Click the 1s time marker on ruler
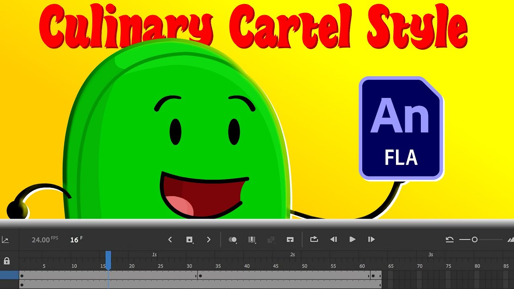The height and width of the screenshot is (289, 514). [x=154, y=254]
